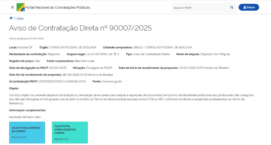Screen dimensions: 271x145
Task: Click the PNCP flag logo
Action: pyautogui.click(x=21, y=7)
